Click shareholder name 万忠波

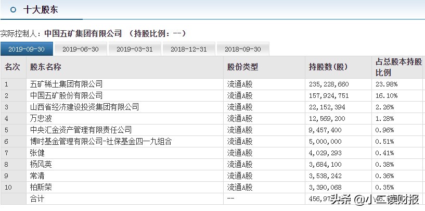click(x=41, y=119)
